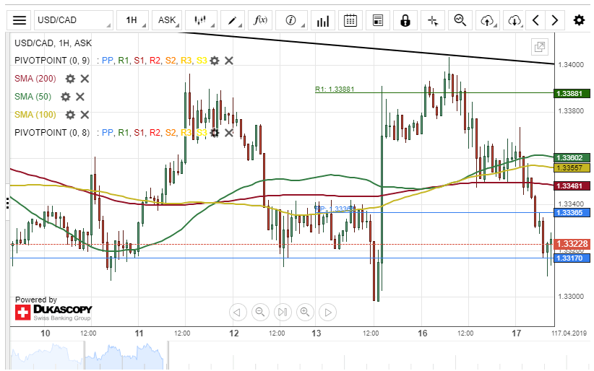
Task: Pop out chart with the expand icon
Action: (539, 48)
